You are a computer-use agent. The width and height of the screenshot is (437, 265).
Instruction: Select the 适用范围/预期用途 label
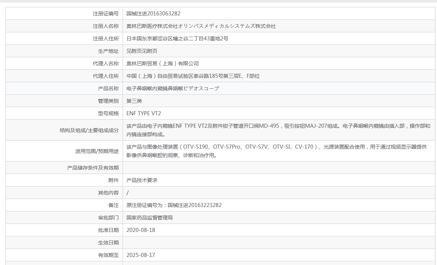[97, 151]
